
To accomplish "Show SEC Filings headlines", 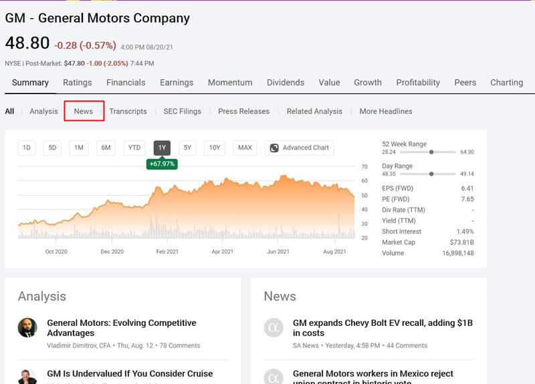I will click(x=182, y=112).
